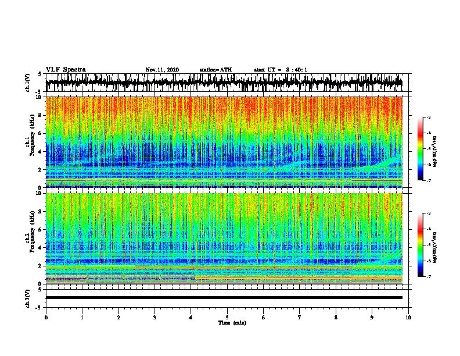Click the ch.2 "Frequency (kHz)" axis label

[x=32, y=232]
